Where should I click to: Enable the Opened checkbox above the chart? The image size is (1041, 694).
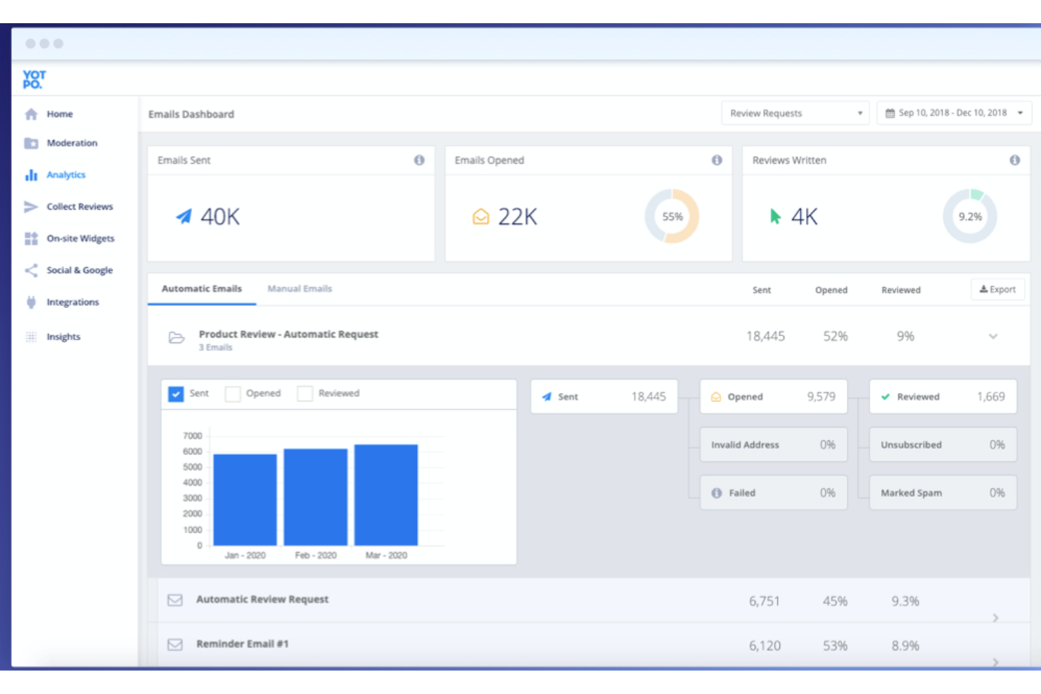pos(233,394)
